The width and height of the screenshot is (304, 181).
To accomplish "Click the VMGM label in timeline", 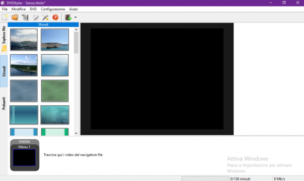I will coord(24,142).
